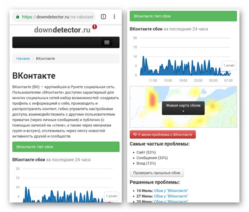
Task: Go to Начало breadcrumb link
Action: [x=23, y=58]
